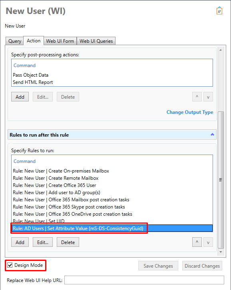Switch to the Query tab
The width and height of the screenshot is (231, 290).
pyautogui.click(x=15, y=41)
